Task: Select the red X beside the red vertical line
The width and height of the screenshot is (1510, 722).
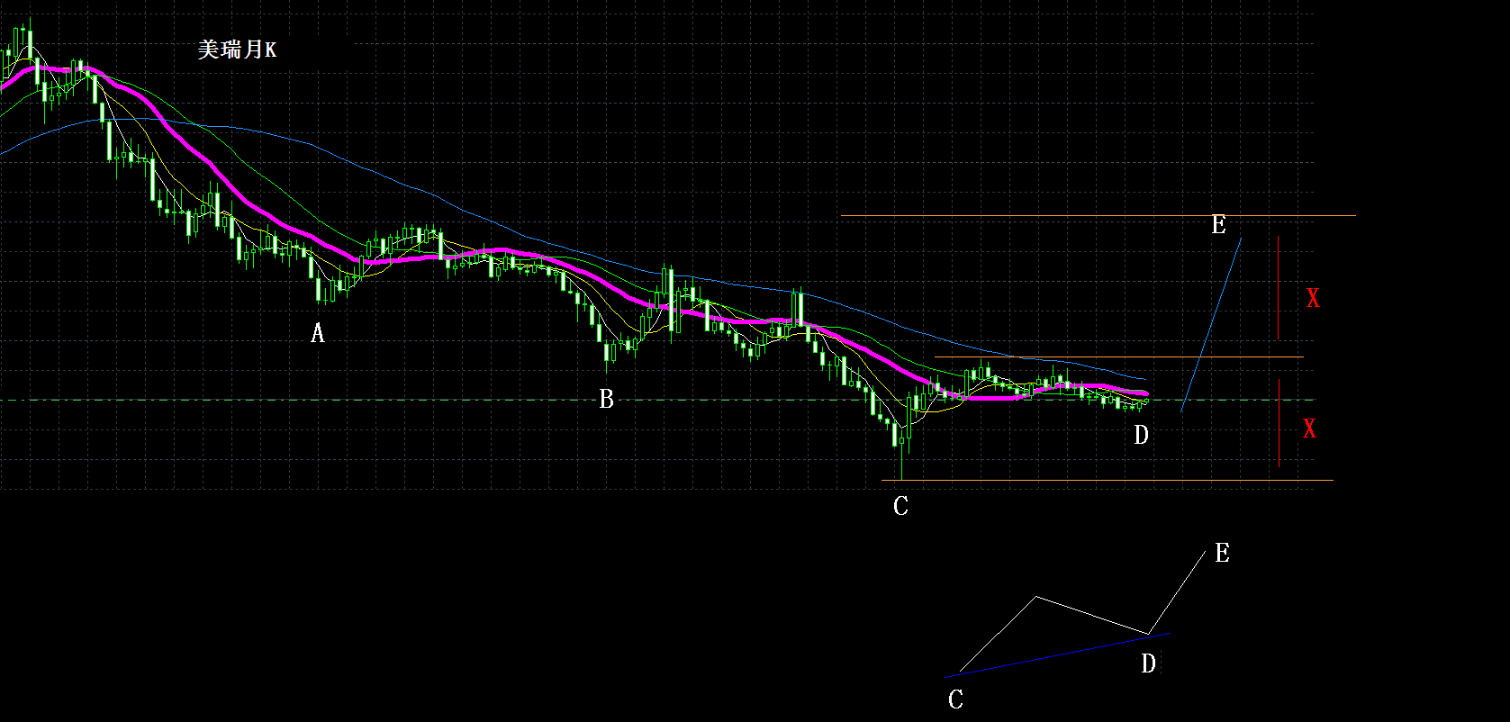Action: point(1309,429)
